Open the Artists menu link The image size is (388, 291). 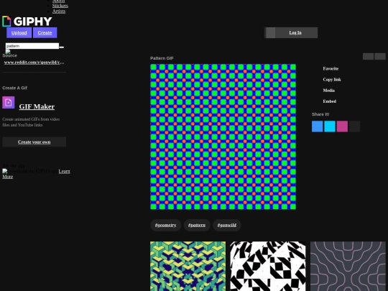click(x=59, y=11)
